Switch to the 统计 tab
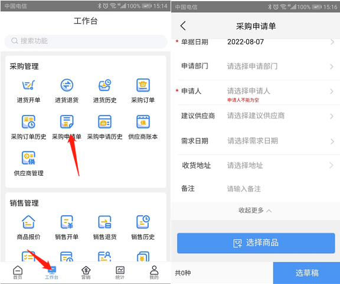340x284 pixels. tap(120, 273)
